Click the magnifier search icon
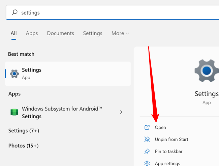219x166 pixels. (x=15, y=12)
